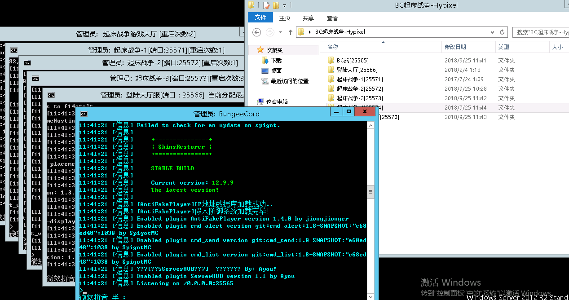
Task: Click the 2018/9/25 11:41 date of BC端[25565]
Action: [466, 60]
